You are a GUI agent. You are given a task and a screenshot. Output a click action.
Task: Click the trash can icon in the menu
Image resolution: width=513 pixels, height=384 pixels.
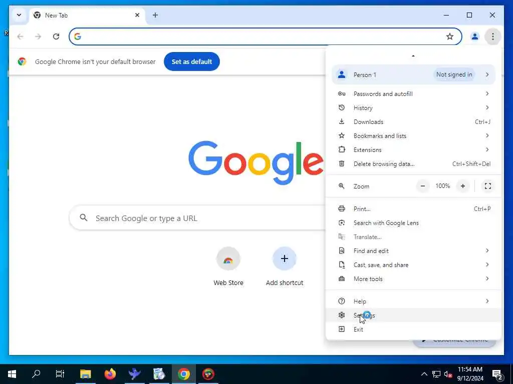click(x=342, y=163)
